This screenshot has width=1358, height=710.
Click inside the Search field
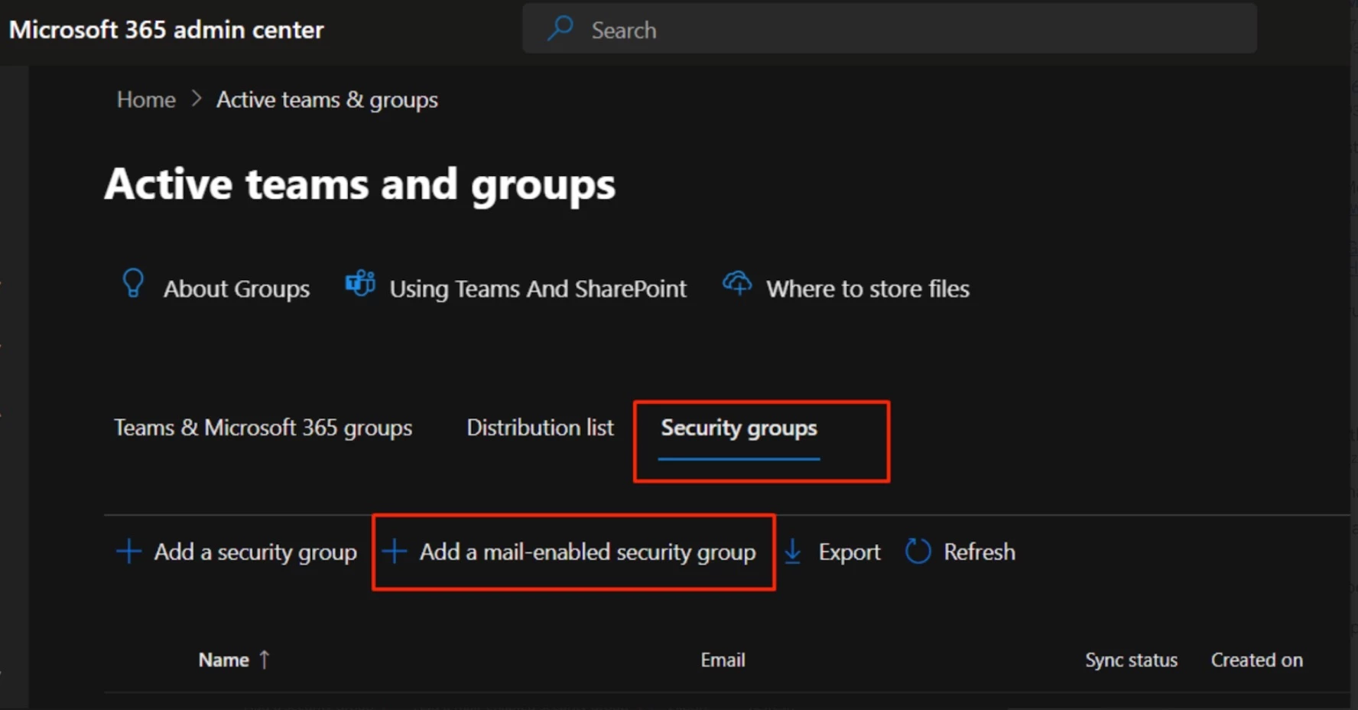(x=889, y=29)
